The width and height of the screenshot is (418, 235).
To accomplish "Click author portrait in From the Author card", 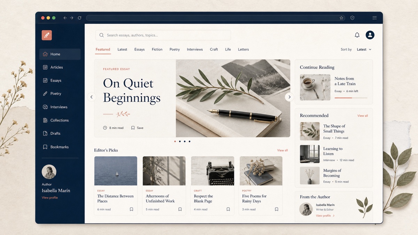I will (306, 209).
